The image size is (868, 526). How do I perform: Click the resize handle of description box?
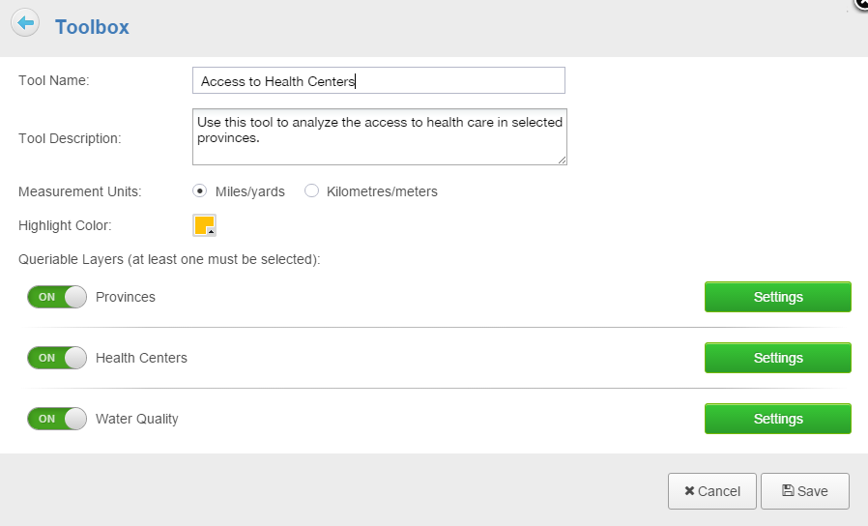coord(562,160)
